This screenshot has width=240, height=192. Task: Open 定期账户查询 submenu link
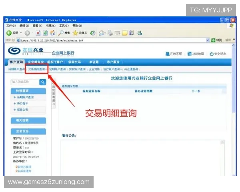click(x=58, y=69)
